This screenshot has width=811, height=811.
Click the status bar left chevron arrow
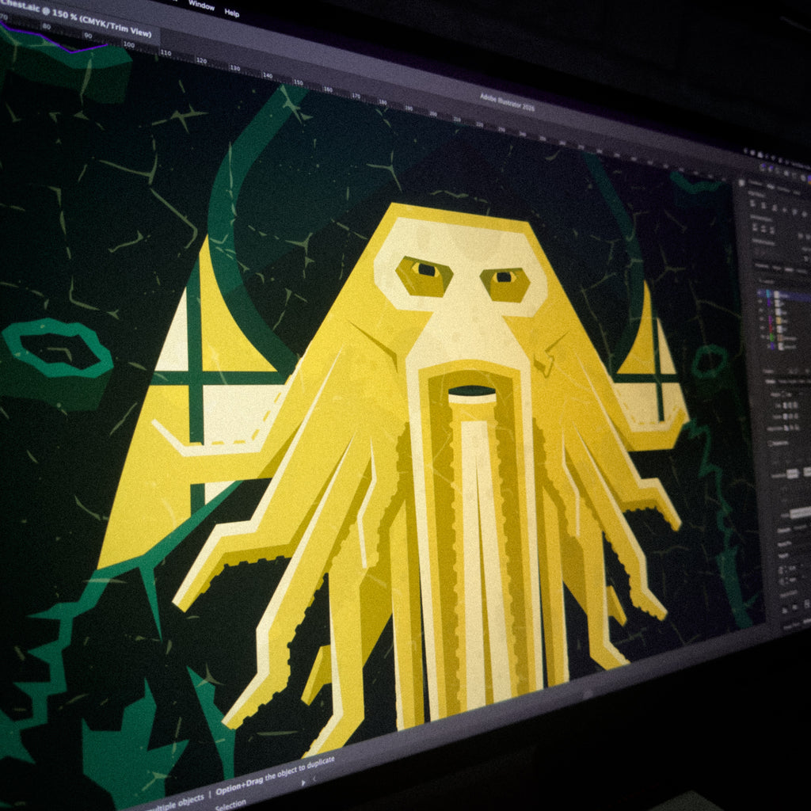[x=314, y=778]
